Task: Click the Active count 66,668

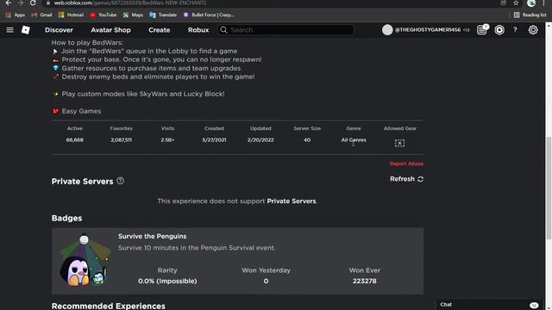Action: coord(75,139)
